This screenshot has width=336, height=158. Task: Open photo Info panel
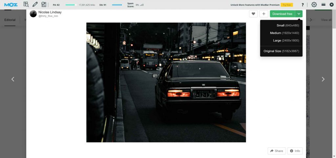click(295, 151)
